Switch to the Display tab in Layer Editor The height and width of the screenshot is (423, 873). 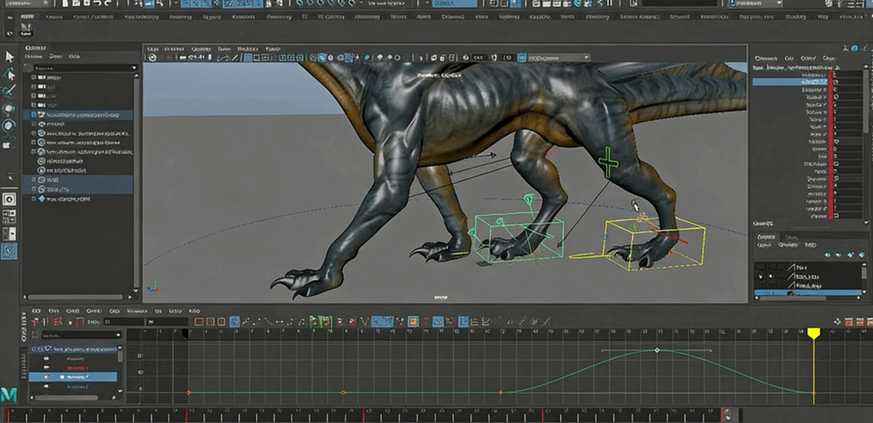766,237
